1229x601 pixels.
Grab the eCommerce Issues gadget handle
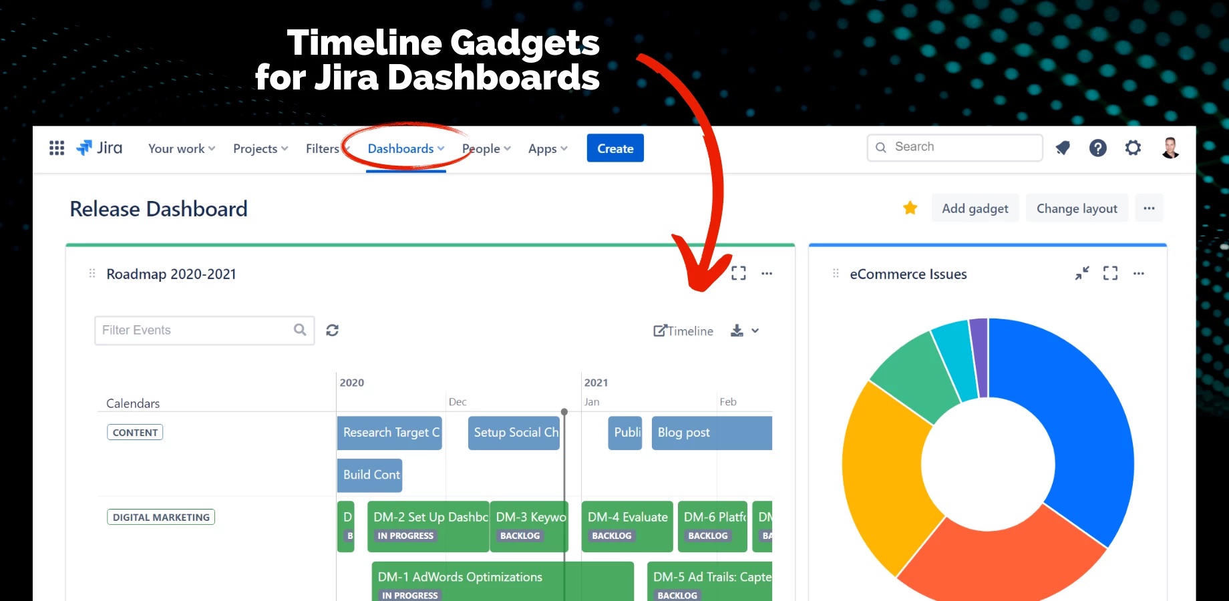836,273
